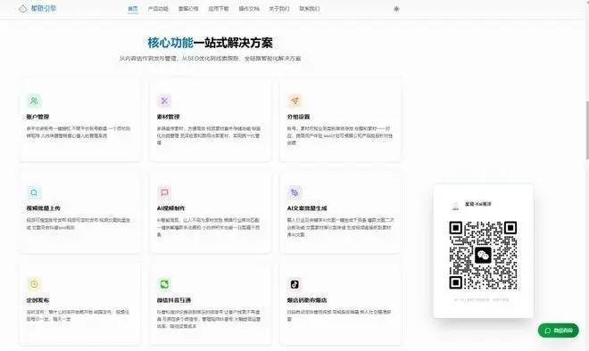
Task: Click the description text under 素材管理
Action: point(209,135)
